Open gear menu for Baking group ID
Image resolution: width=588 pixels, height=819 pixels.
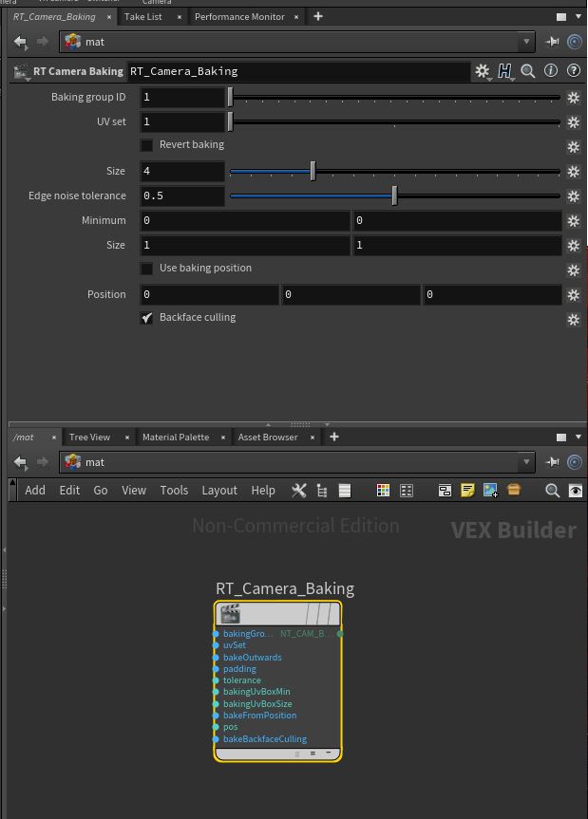point(574,98)
